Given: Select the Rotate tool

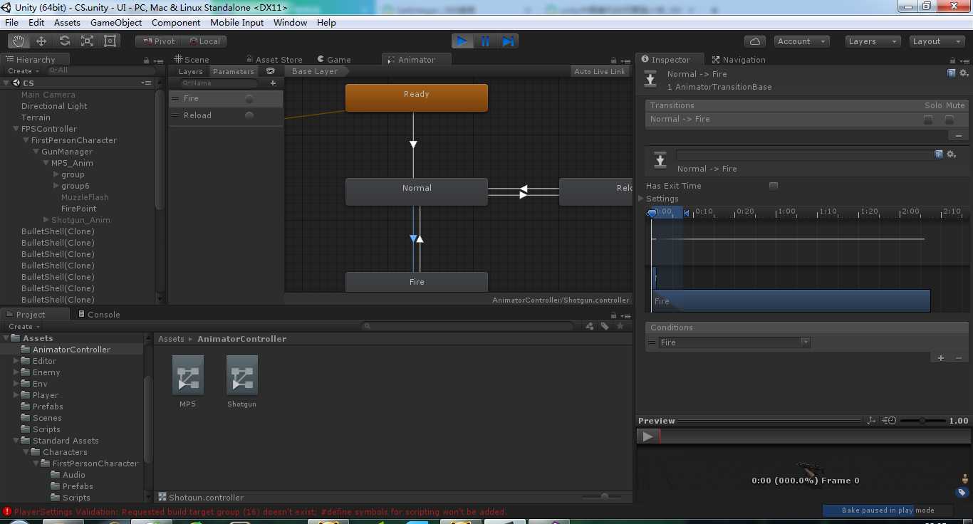Looking at the screenshot, I should (64, 41).
